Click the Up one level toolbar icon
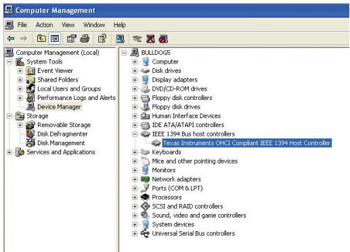The image size is (350, 252). [x=41, y=39]
